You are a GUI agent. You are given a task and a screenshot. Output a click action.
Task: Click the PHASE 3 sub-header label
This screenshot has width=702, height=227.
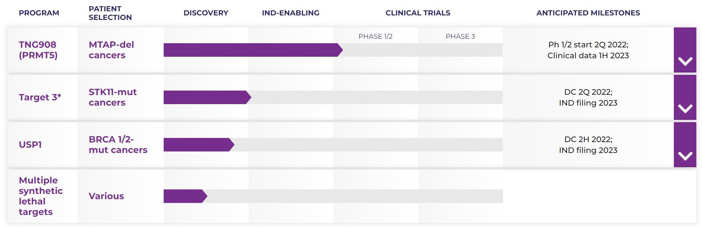coord(460,36)
